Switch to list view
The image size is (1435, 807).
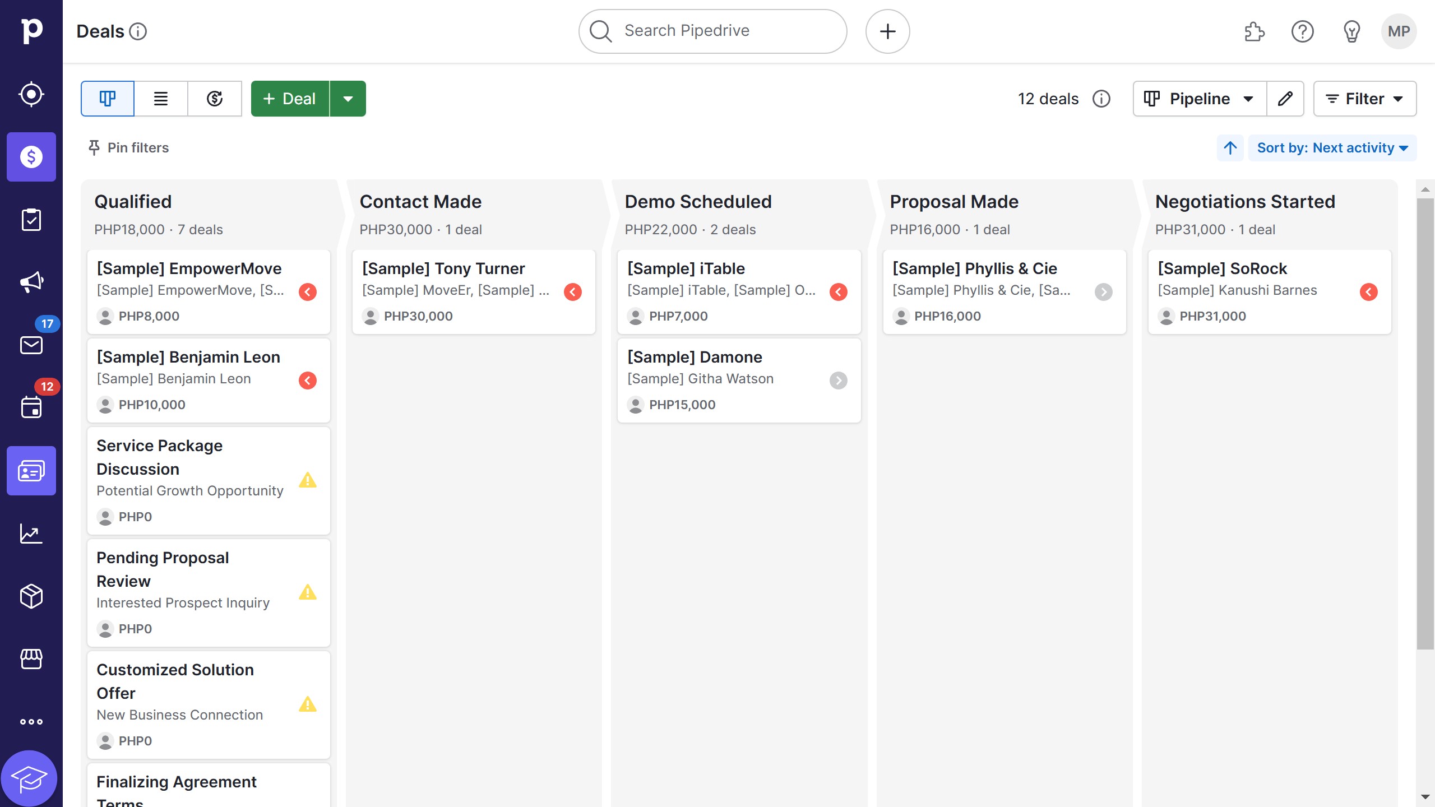[161, 99]
